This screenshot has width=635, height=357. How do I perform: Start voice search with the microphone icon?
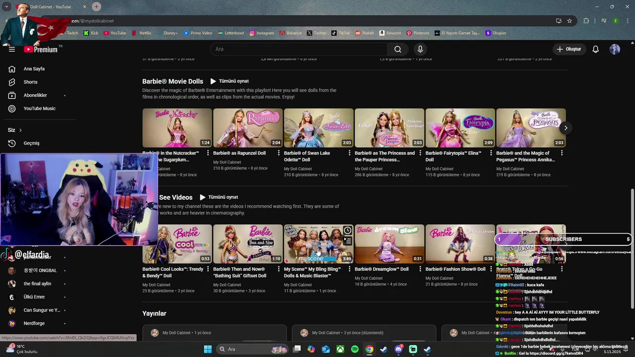420,49
